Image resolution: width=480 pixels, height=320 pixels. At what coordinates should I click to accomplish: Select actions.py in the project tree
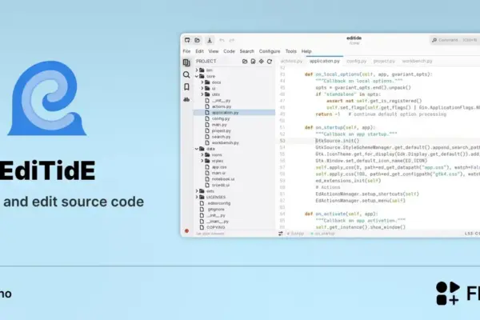pos(222,106)
